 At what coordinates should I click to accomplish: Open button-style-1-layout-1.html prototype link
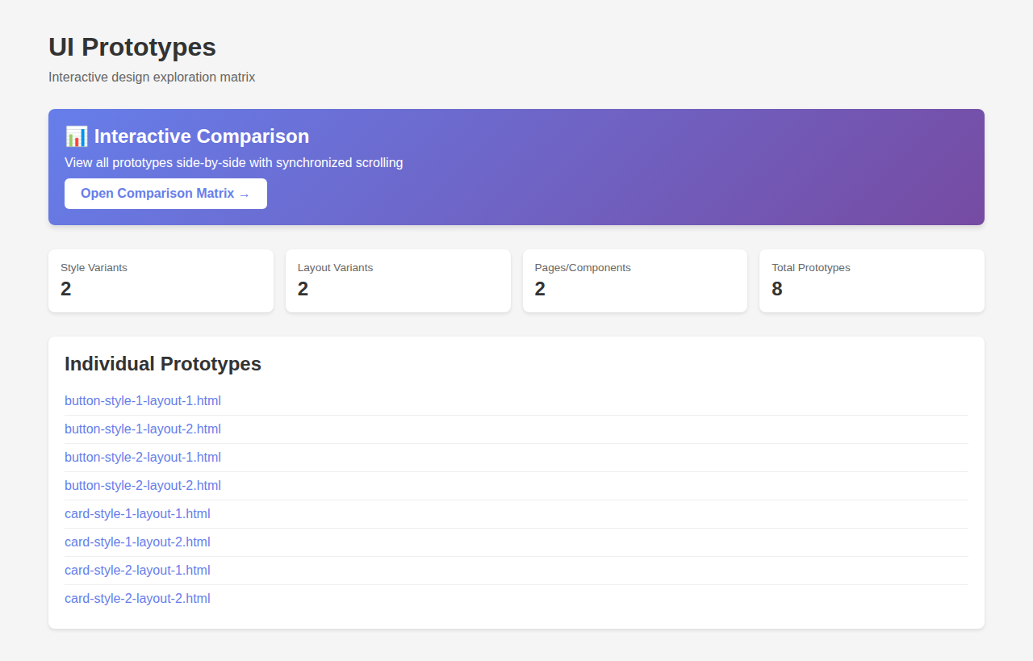point(143,401)
